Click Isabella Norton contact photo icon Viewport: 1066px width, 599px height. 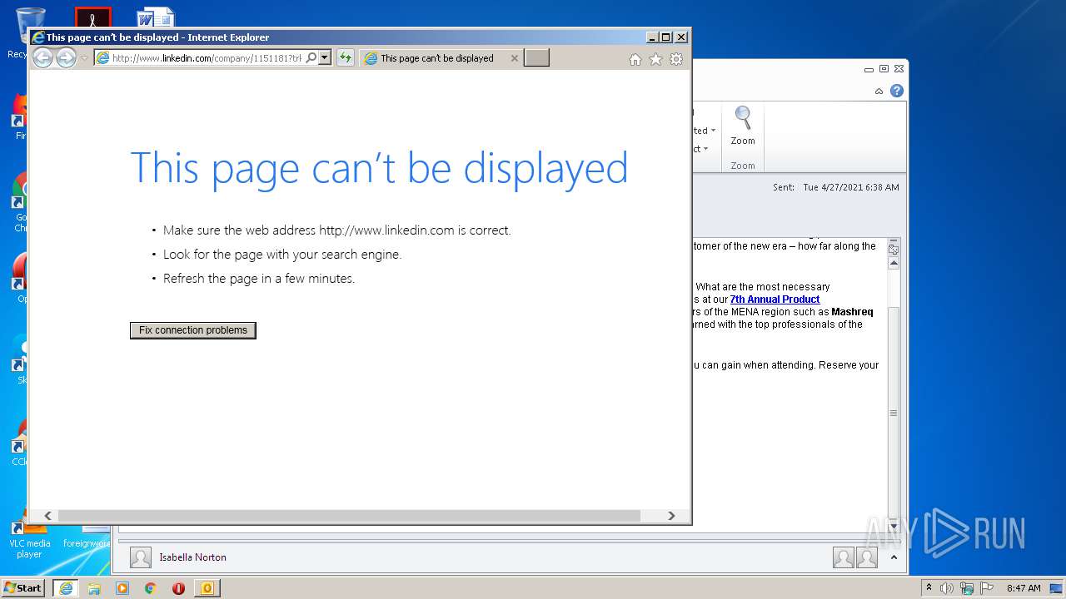141,557
